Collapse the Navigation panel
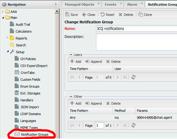 tap(56, 4)
